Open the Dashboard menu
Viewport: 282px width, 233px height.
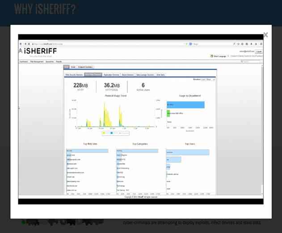pos(24,62)
